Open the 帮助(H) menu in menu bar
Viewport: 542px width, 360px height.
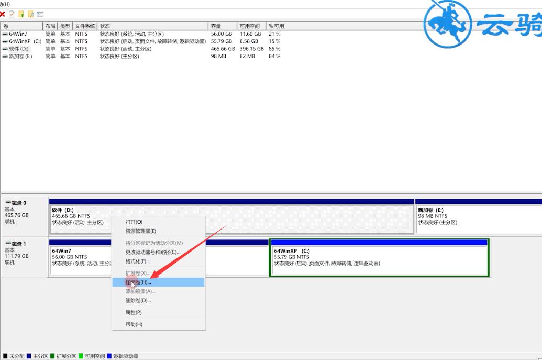[x=5, y=4]
